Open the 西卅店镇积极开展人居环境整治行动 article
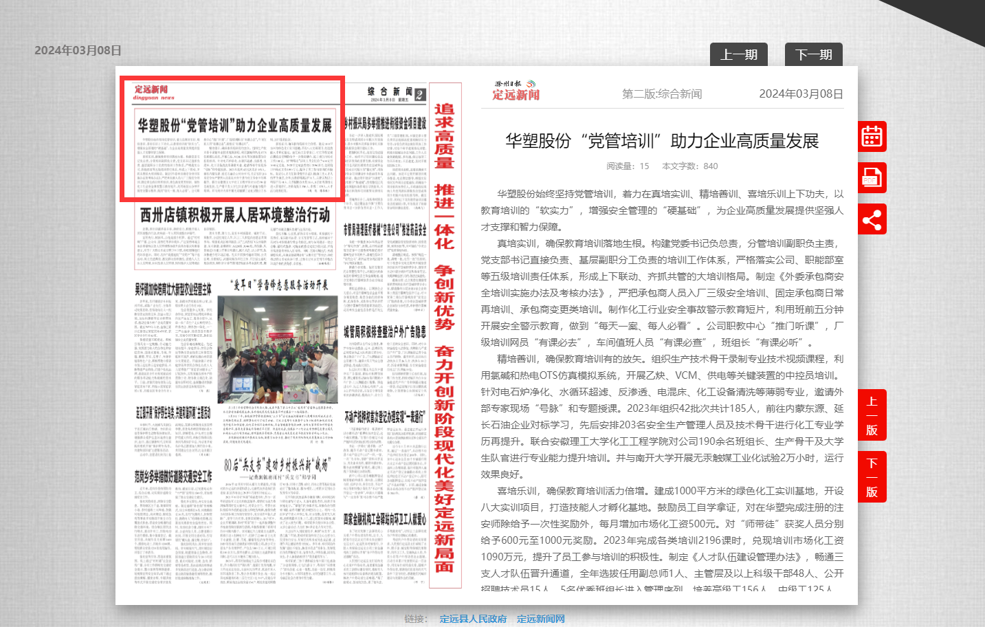The height and width of the screenshot is (627, 985). (x=234, y=215)
